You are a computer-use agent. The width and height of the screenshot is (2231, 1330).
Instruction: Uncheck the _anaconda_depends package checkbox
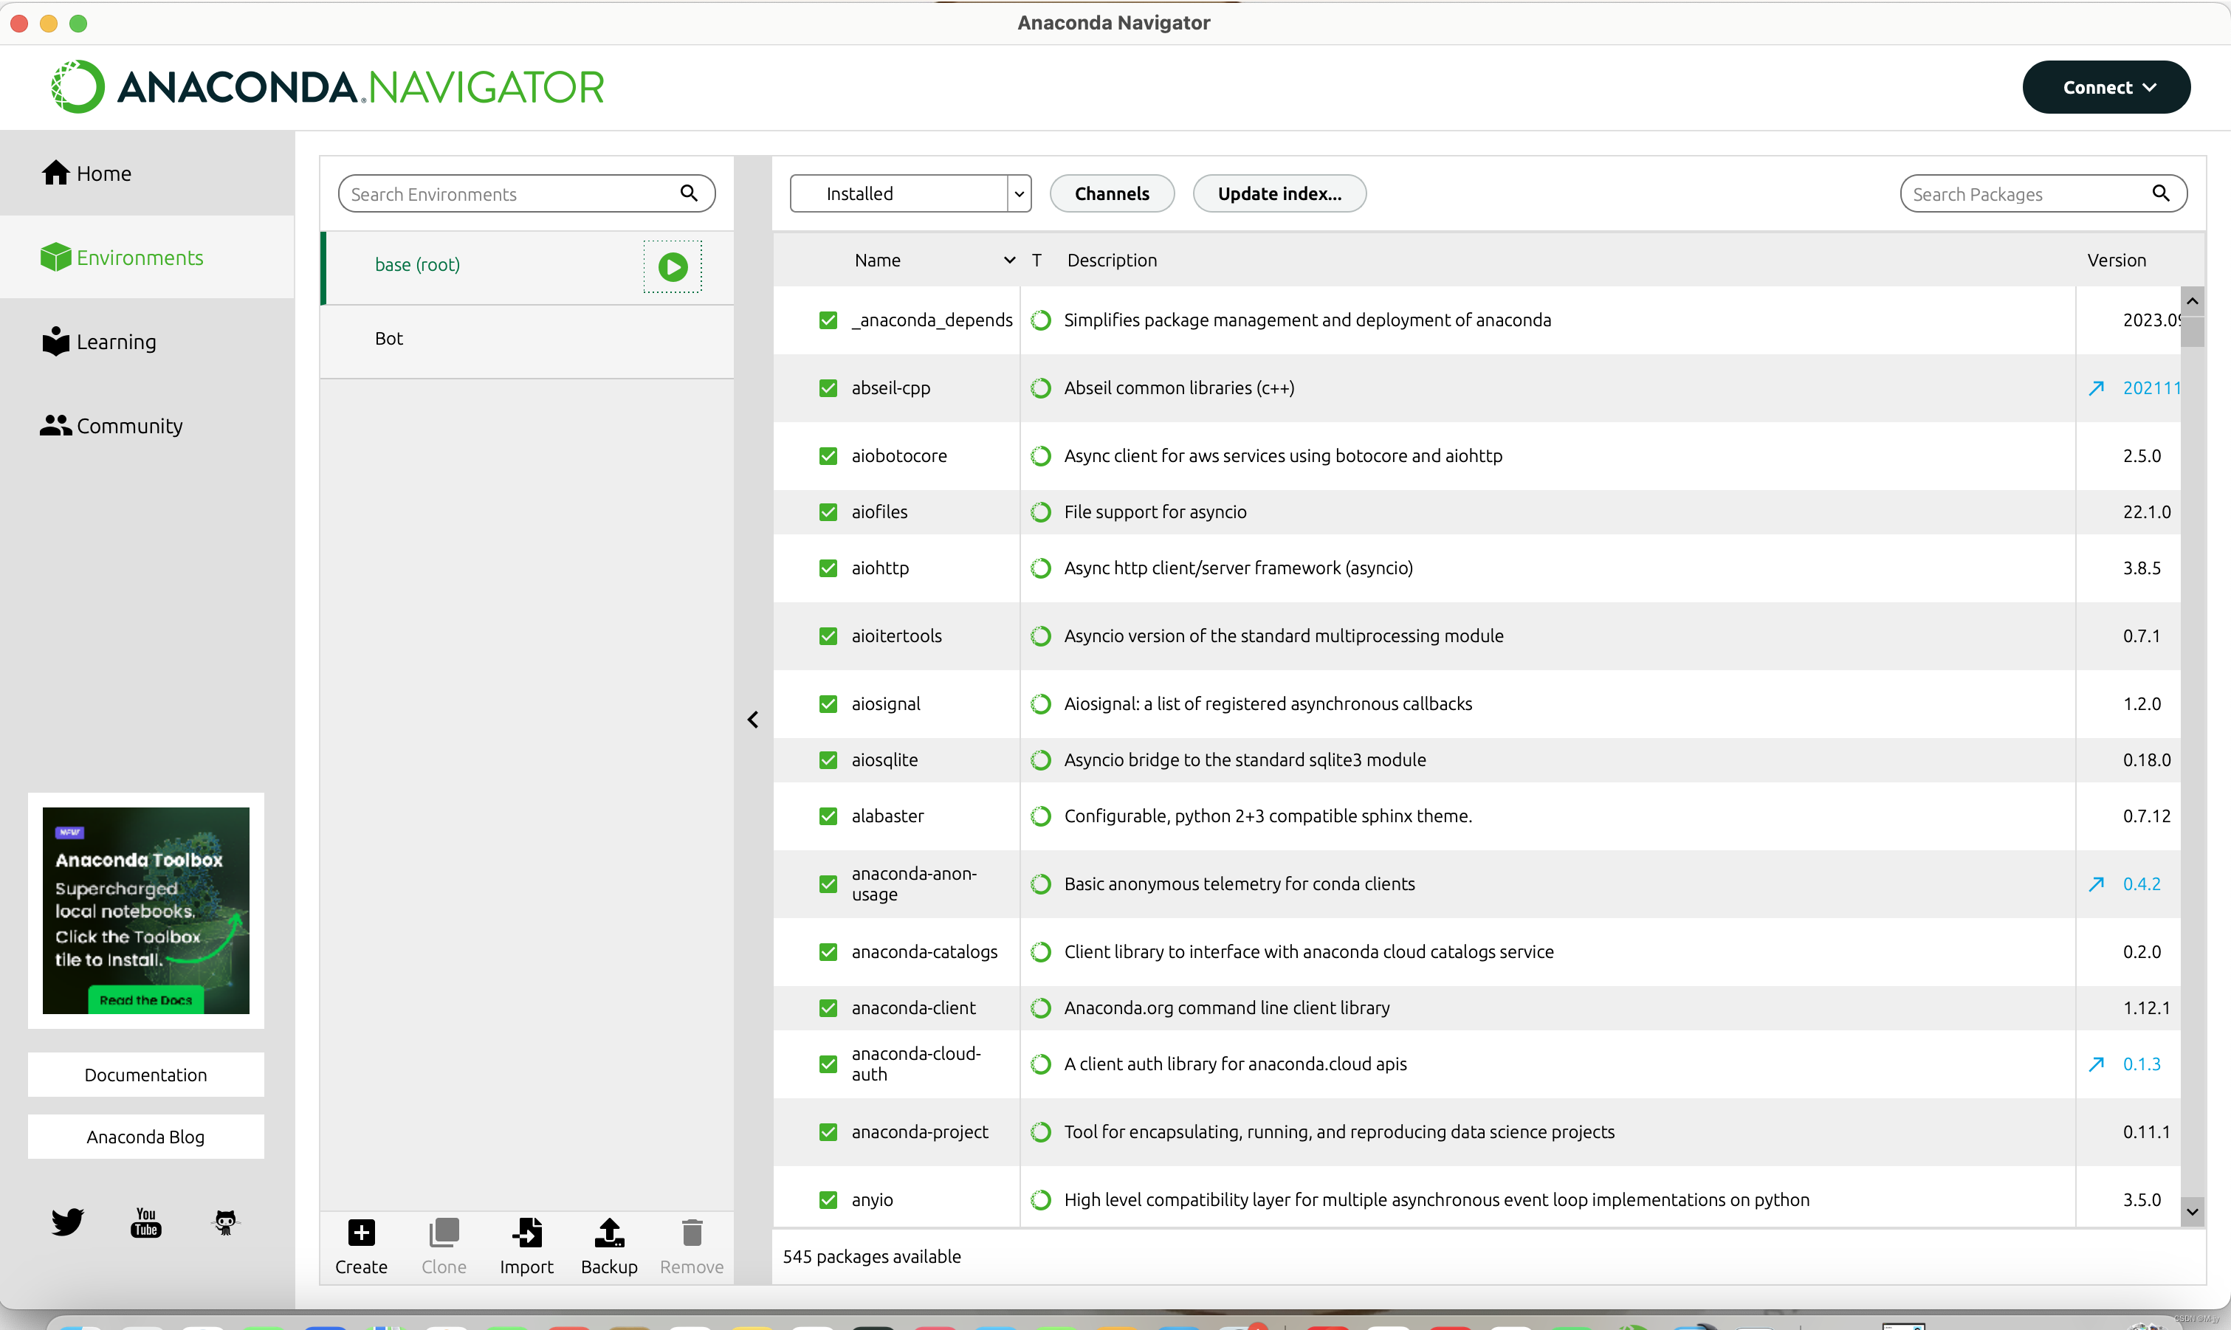click(x=828, y=320)
